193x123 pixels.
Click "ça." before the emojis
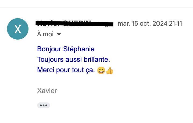90,70
